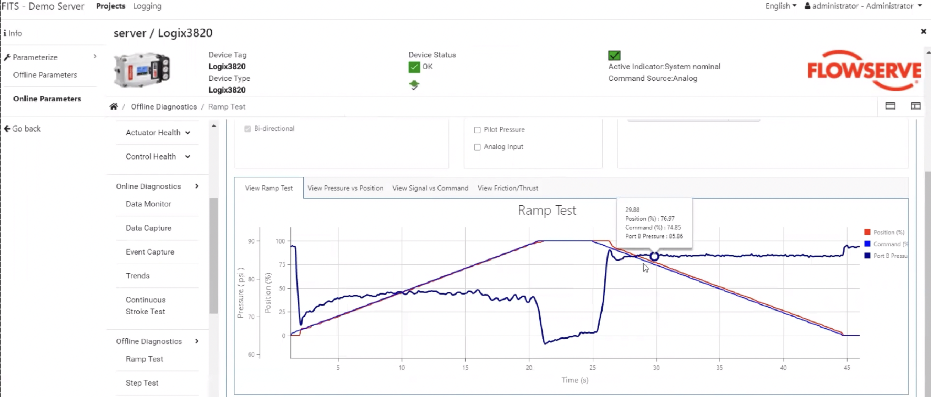Viewport: 931px width, 397px height.
Task: Select Step Test under Offline Diagnostics
Action: [142, 382]
